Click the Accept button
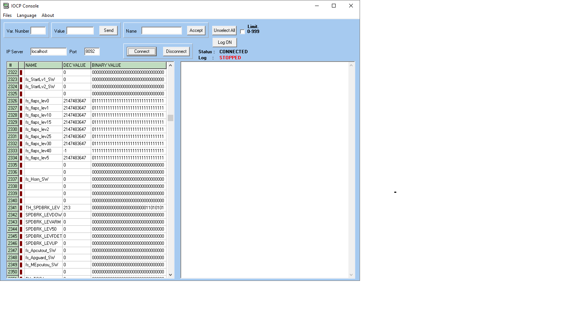The width and height of the screenshot is (576, 324). [196, 30]
